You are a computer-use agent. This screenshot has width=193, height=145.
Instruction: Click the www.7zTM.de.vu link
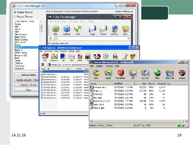tap(124, 11)
